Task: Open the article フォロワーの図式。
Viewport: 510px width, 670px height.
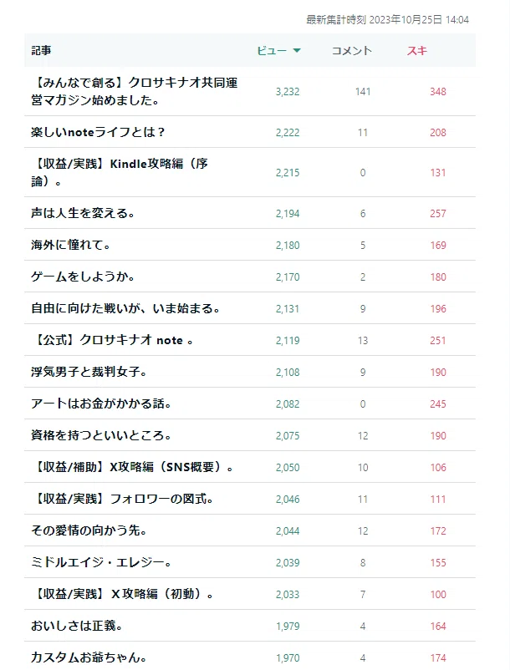Action: click(x=122, y=499)
